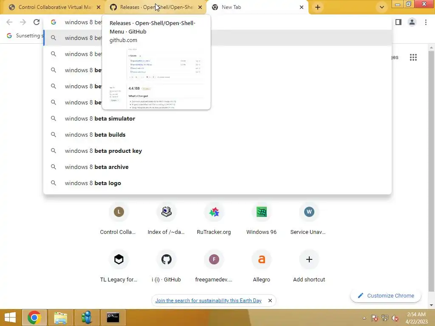Choose suggestion windows 8 beta archive

click(217, 167)
